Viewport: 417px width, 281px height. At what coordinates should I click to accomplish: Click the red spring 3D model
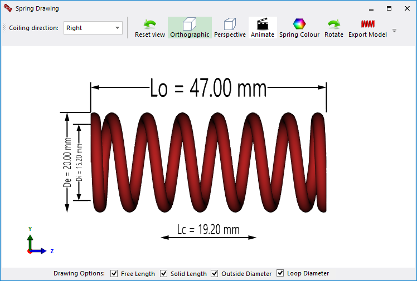pos(208,162)
